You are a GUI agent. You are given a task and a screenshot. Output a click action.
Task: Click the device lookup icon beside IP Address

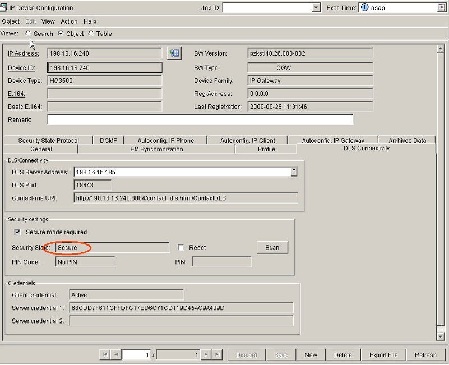[x=174, y=53]
